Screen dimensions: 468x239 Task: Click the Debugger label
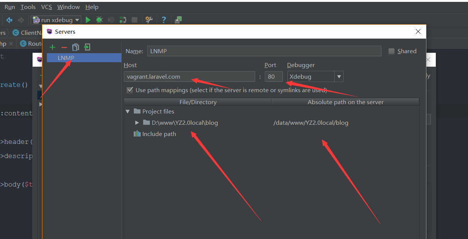coord(301,65)
